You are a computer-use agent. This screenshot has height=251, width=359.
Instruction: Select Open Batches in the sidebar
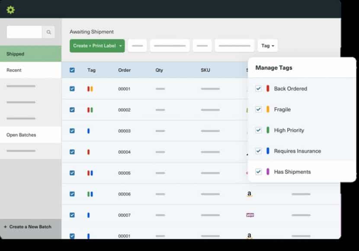click(20, 134)
